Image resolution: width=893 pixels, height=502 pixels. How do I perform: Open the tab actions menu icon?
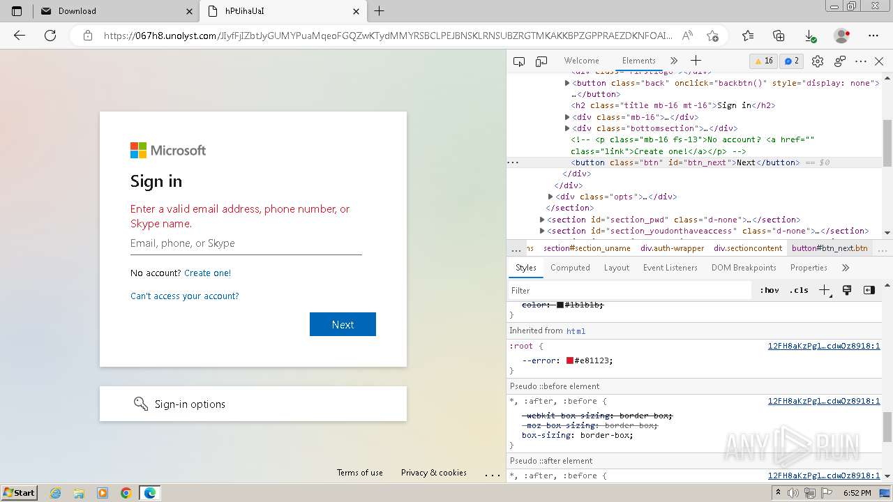click(17, 11)
